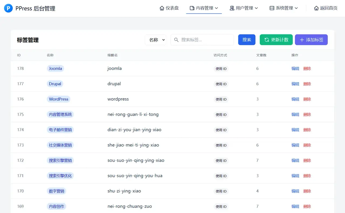Select the dashboard (仪表盘) icon
This screenshot has height=213, width=345.
click(162, 8)
